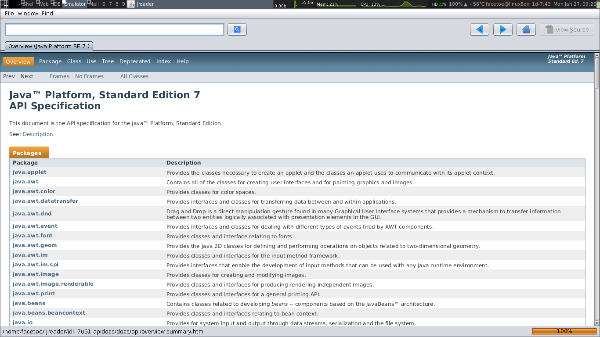Click the Frames link

pyautogui.click(x=59, y=76)
